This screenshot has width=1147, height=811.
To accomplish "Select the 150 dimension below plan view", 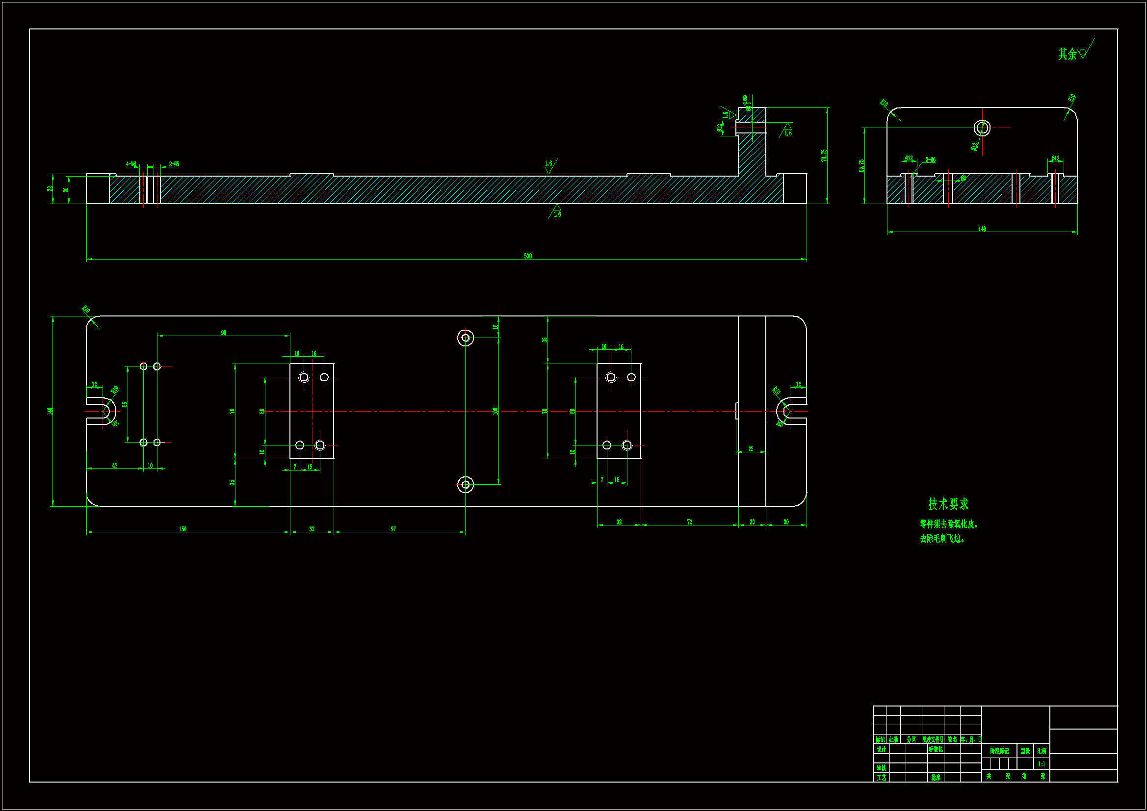I will click(182, 529).
